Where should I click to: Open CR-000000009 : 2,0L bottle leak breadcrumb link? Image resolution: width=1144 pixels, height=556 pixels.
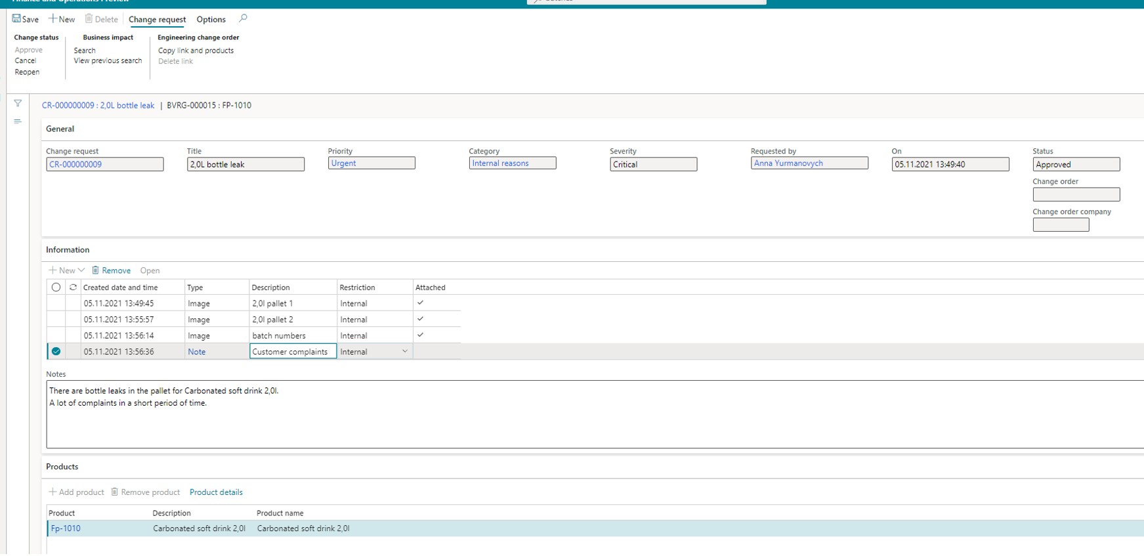coord(98,105)
